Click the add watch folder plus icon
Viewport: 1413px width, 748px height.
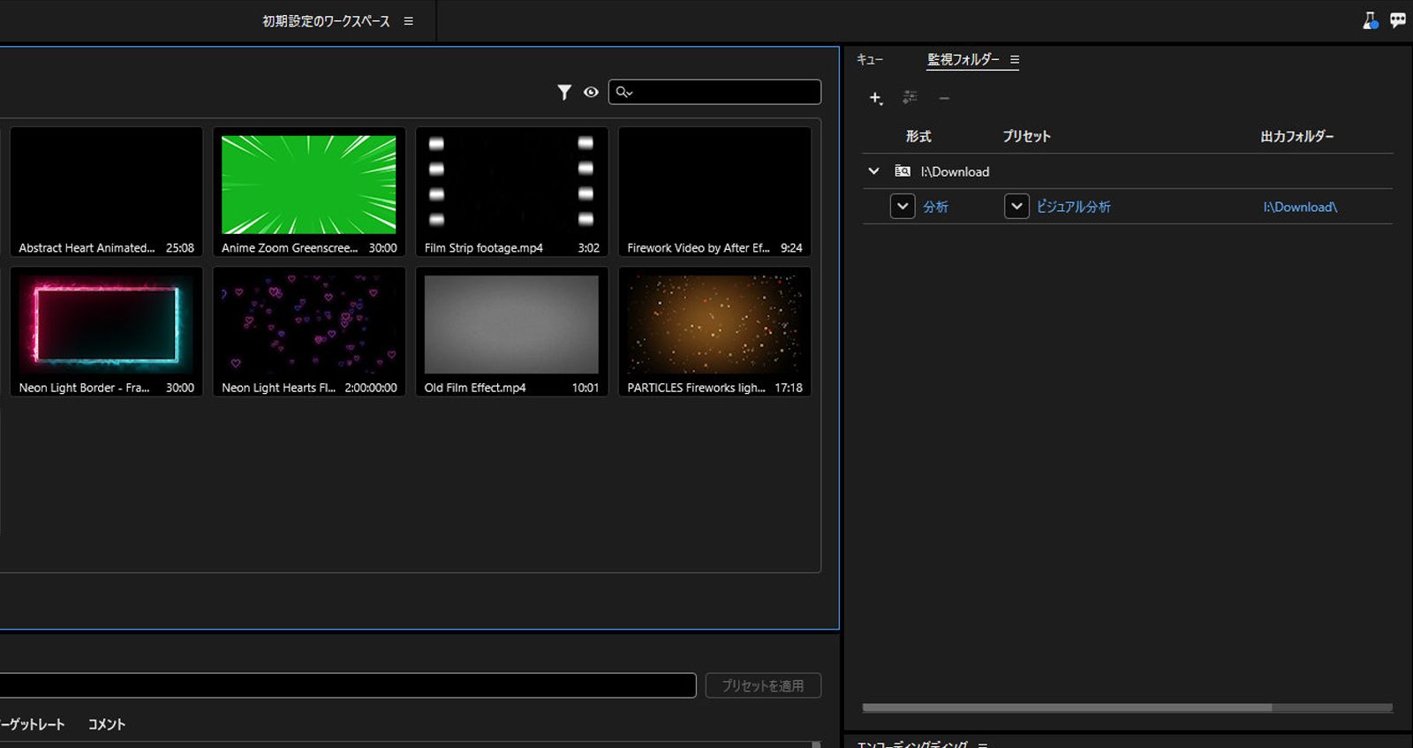coord(875,98)
